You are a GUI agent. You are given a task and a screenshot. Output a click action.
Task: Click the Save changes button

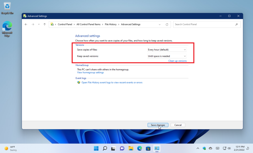point(158,125)
